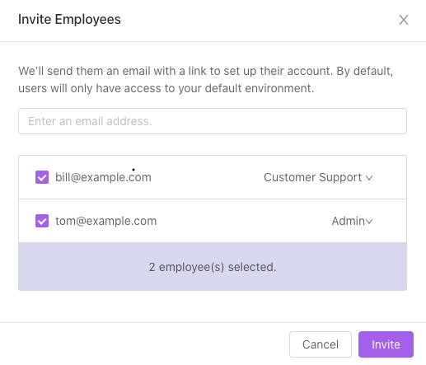
Task: Click the Cancel button
Action: (x=321, y=344)
